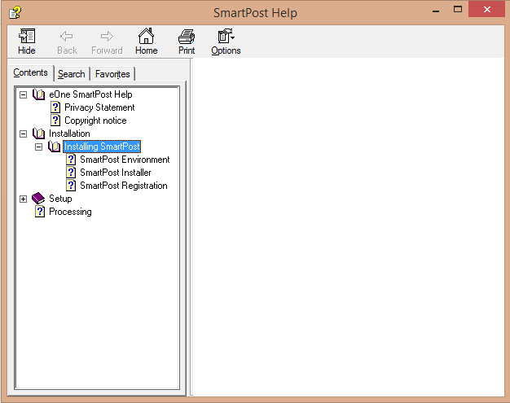This screenshot has height=403, width=510.
Task: Select eOne SmartPost Help topic
Action: (90, 94)
